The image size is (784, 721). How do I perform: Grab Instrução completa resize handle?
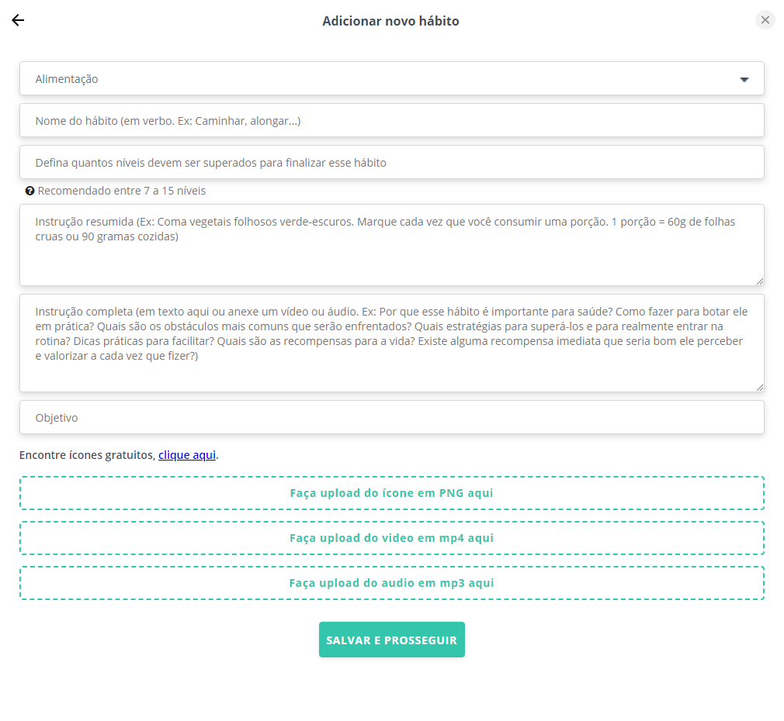click(759, 387)
